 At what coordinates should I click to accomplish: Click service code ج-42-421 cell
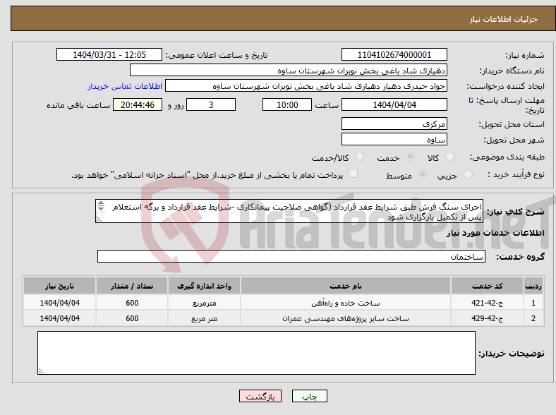tap(488, 303)
